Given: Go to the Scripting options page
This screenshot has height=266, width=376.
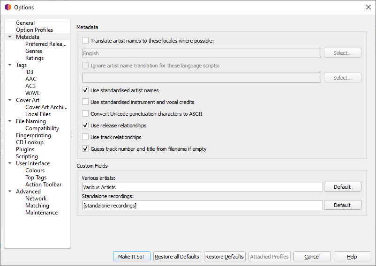Looking at the screenshot, I should click(27, 156).
